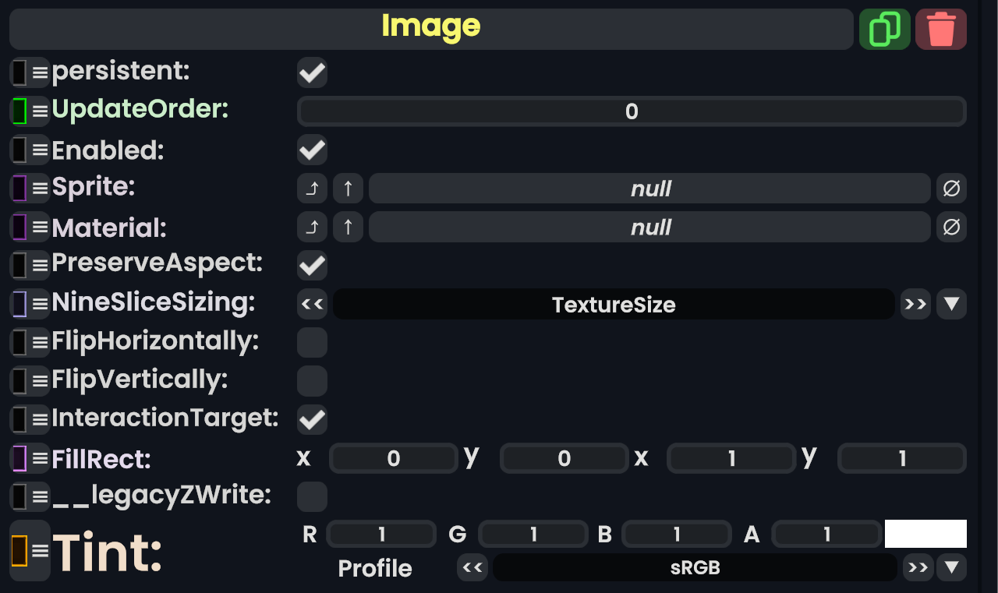This screenshot has height=593, width=998.
Task: Clear the Material reference with null icon
Action: [x=951, y=227]
